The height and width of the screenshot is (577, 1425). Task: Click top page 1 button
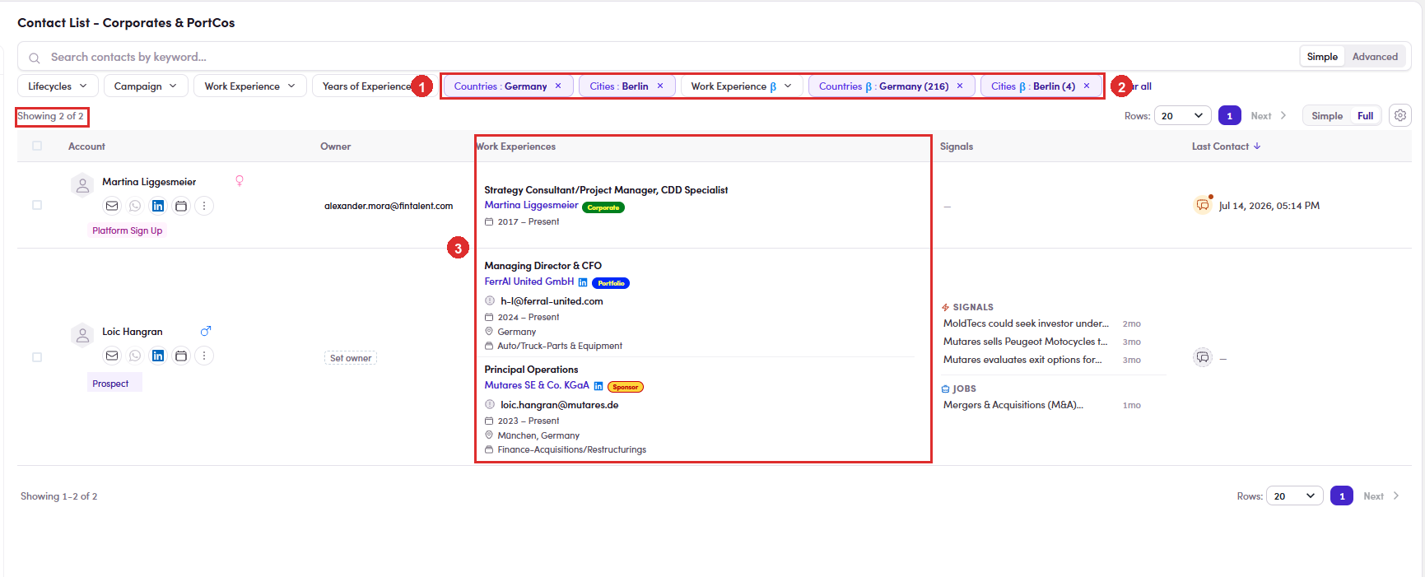[x=1230, y=116]
